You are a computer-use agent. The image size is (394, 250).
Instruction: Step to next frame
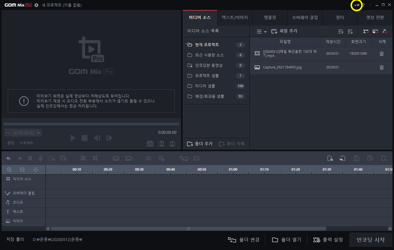pyautogui.click(x=109, y=138)
